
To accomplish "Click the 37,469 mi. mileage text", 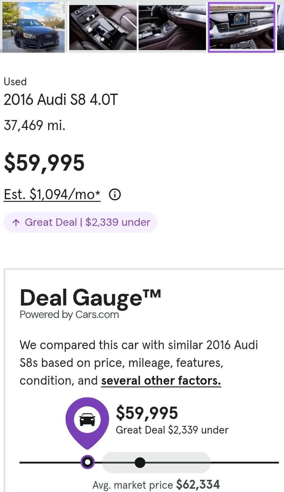I will [35, 125].
